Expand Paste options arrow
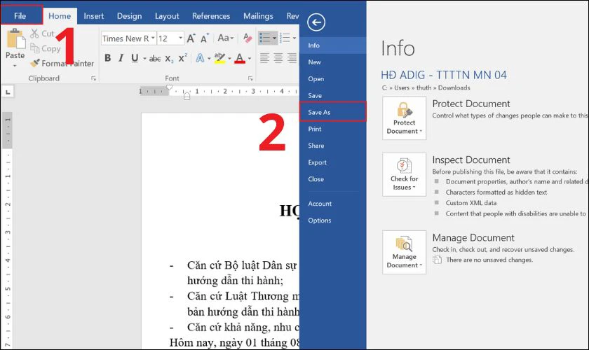Screen dimensions: 589x350 15,66
